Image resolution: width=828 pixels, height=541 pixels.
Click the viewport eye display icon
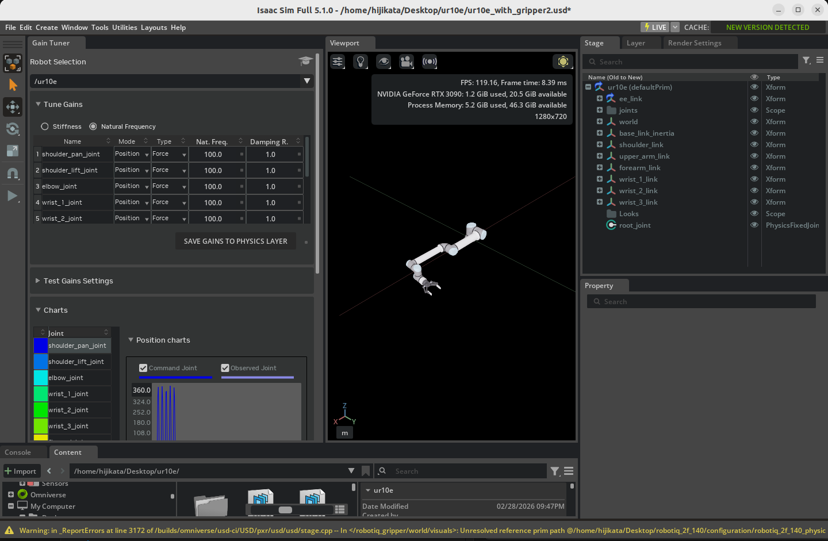click(x=384, y=62)
